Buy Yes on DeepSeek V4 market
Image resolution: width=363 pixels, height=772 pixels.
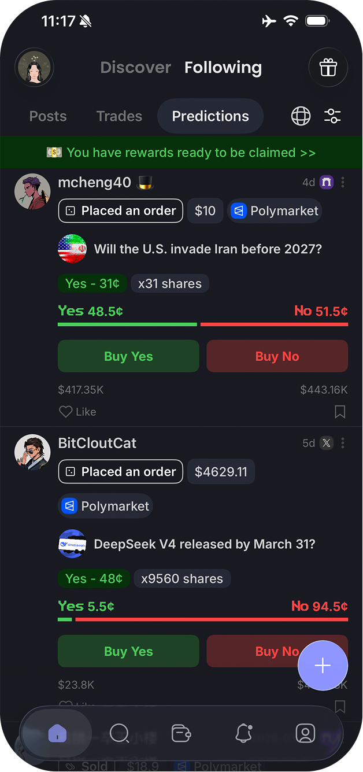(x=128, y=652)
